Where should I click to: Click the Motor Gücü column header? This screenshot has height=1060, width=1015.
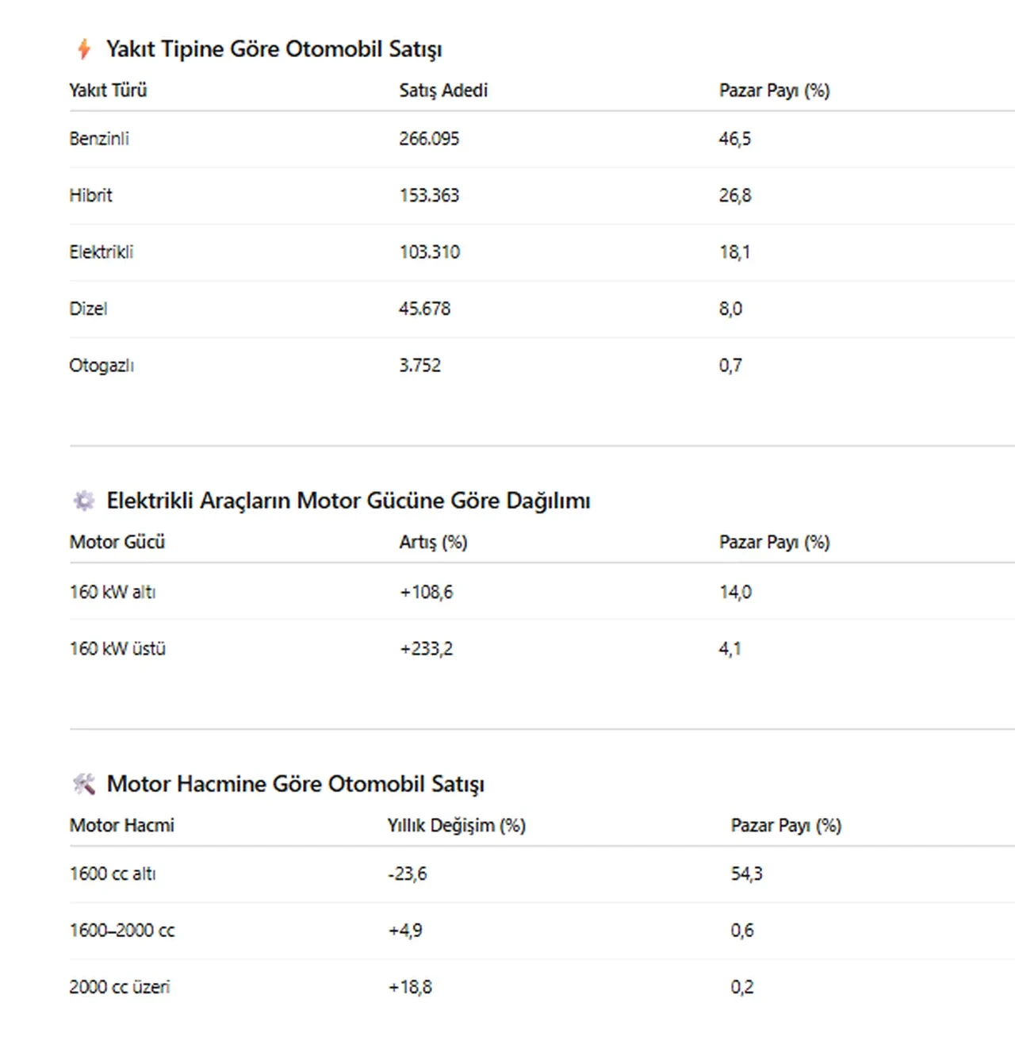coord(117,542)
